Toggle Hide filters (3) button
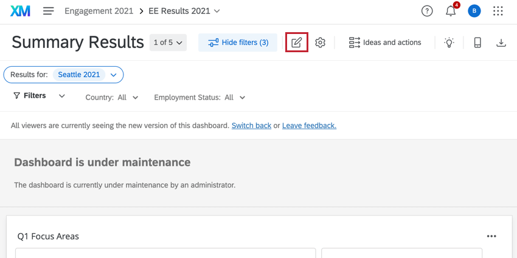This screenshot has width=517, height=258. pos(238,42)
